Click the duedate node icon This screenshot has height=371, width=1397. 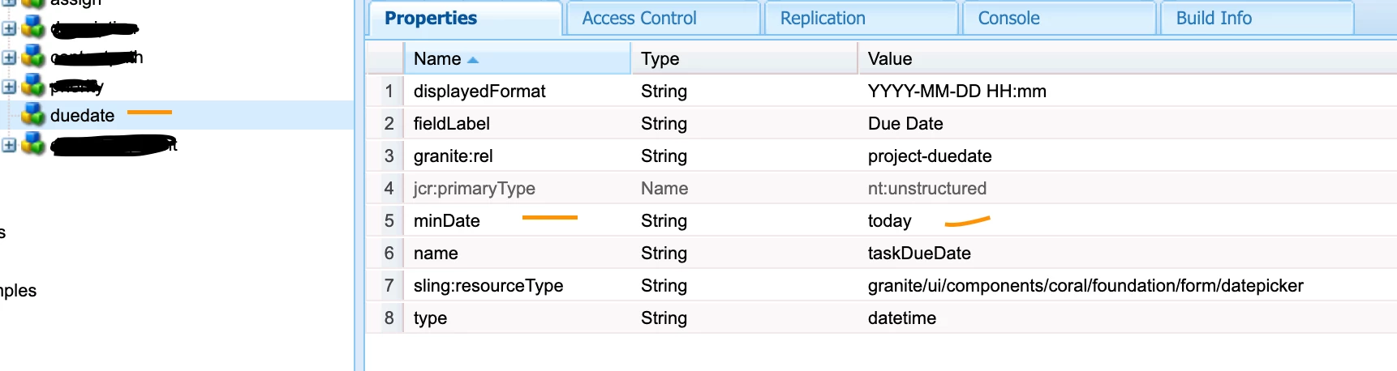point(33,115)
